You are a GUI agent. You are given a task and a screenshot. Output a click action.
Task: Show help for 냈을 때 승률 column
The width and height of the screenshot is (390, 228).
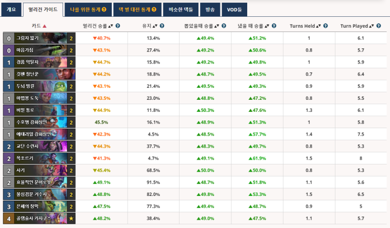274,26
